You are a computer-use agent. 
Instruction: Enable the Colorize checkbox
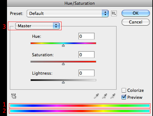pyautogui.click(x=124, y=90)
